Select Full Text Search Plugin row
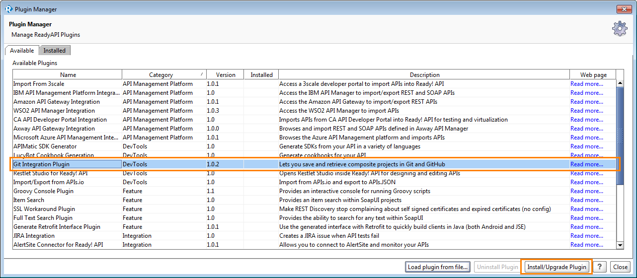 tap(315, 218)
